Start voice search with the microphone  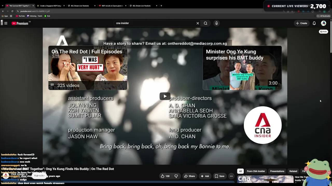pos(217,23)
